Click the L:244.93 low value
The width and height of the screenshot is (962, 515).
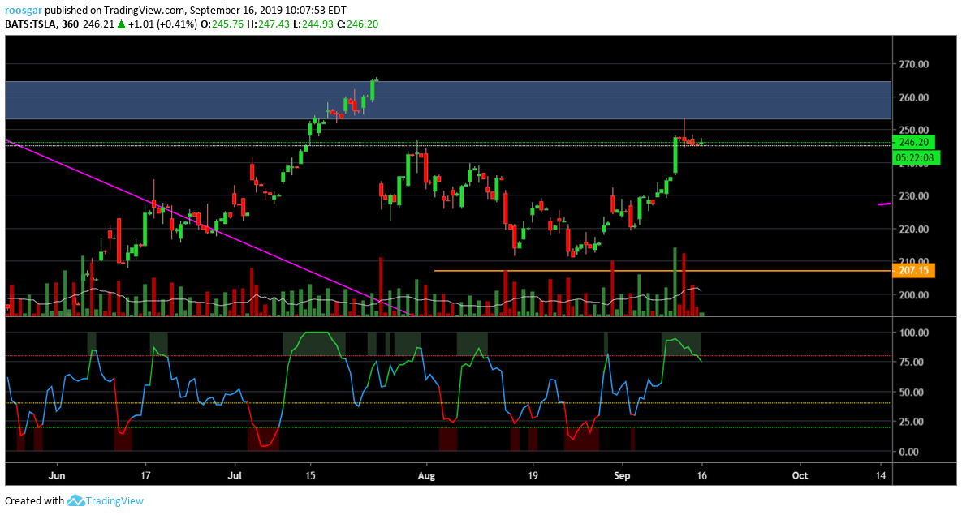[x=313, y=24]
